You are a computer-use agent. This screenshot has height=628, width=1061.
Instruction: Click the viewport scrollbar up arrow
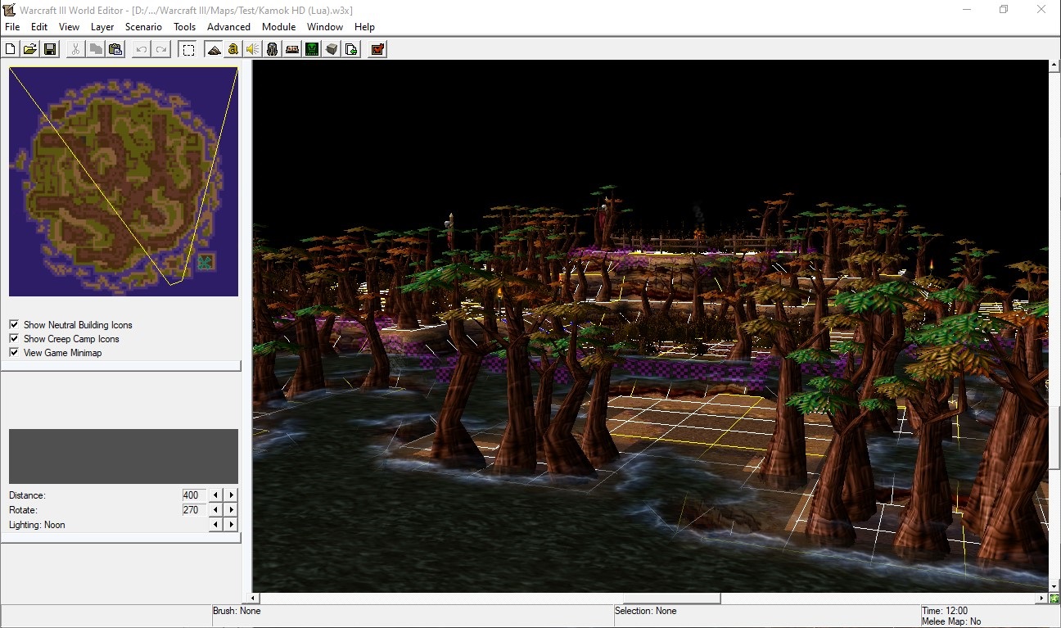[x=1054, y=65]
